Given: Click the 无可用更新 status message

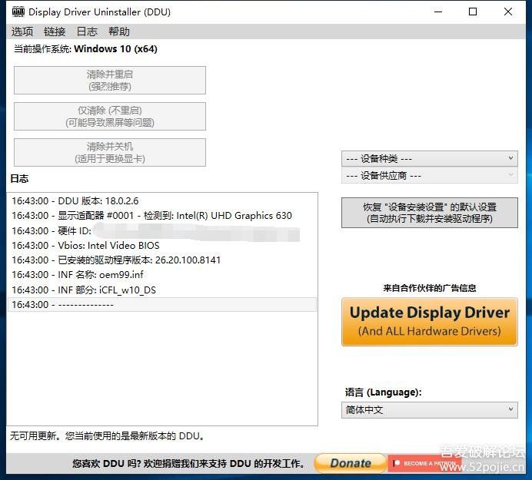Looking at the screenshot, I should click(x=107, y=436).
